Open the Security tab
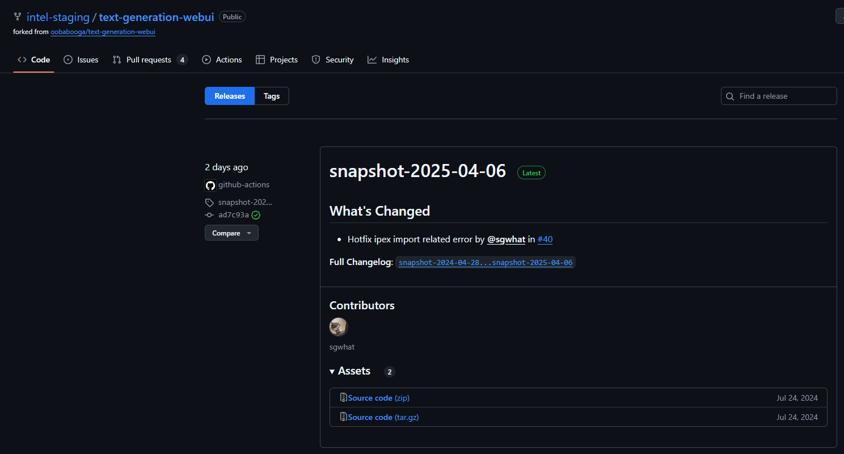Image resolution: width=844 pixels, height=454 pixels. coord(332,60)
